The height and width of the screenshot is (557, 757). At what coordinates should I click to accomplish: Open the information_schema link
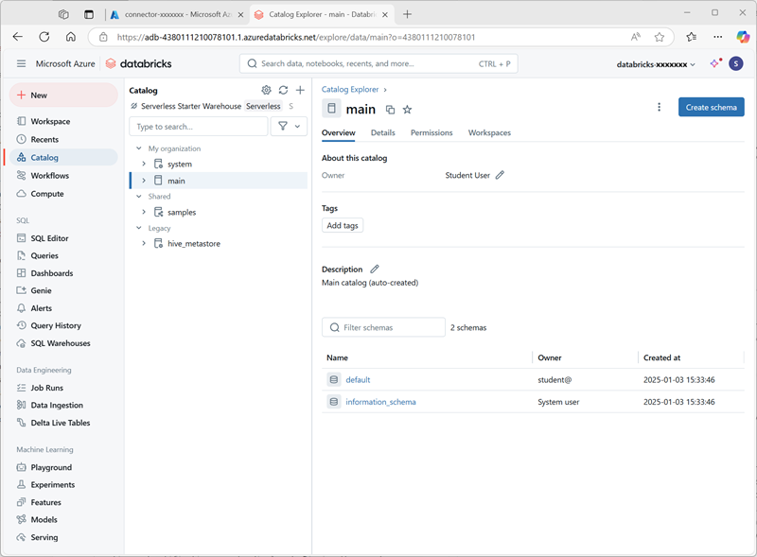click(x=380, y=402)
